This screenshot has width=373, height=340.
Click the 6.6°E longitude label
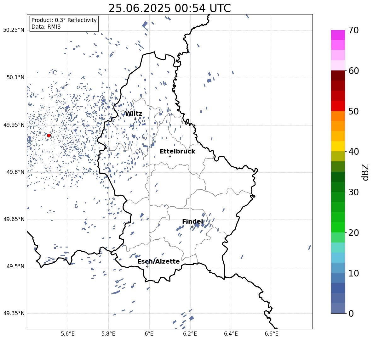tap(272, 334)
